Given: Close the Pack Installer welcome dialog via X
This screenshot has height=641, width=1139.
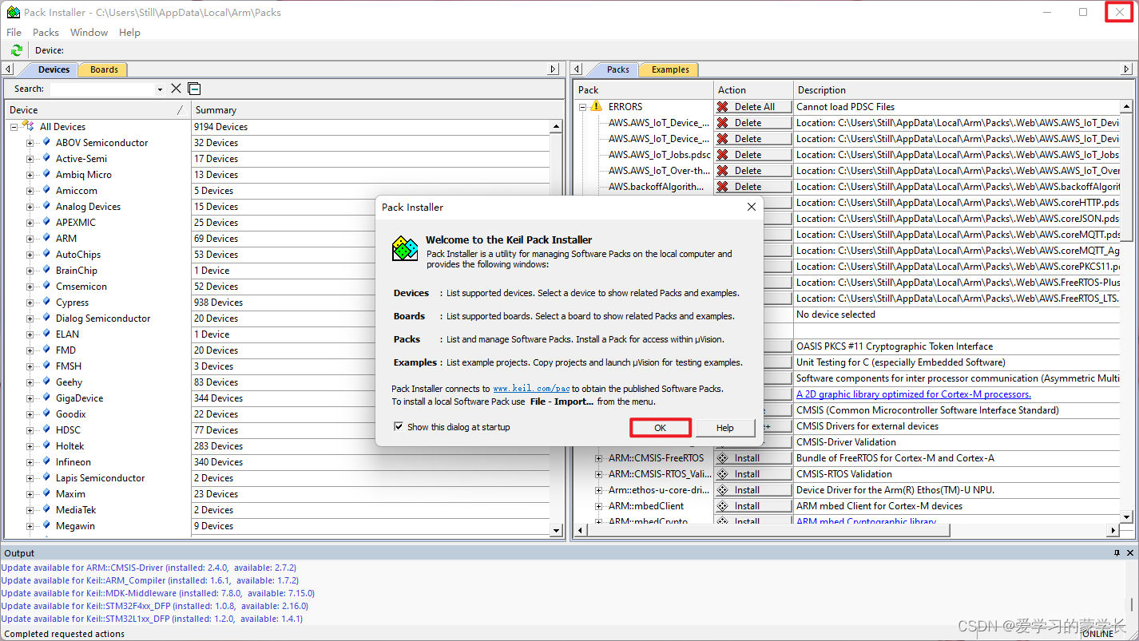Looking at the screenshot, I should pos(751,207).
